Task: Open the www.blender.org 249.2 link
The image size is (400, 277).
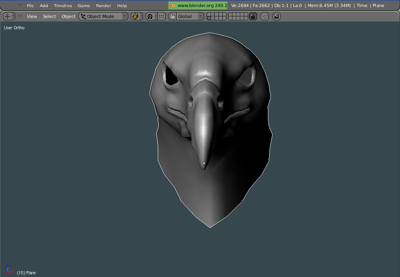Action: [x=198, y=5]
